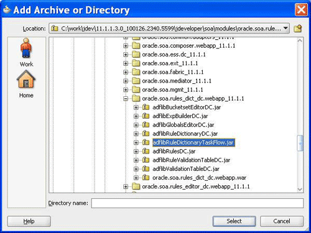
Task: Select adflibValidationTableDC.jar file name
Action: click(x=186, y=169)
